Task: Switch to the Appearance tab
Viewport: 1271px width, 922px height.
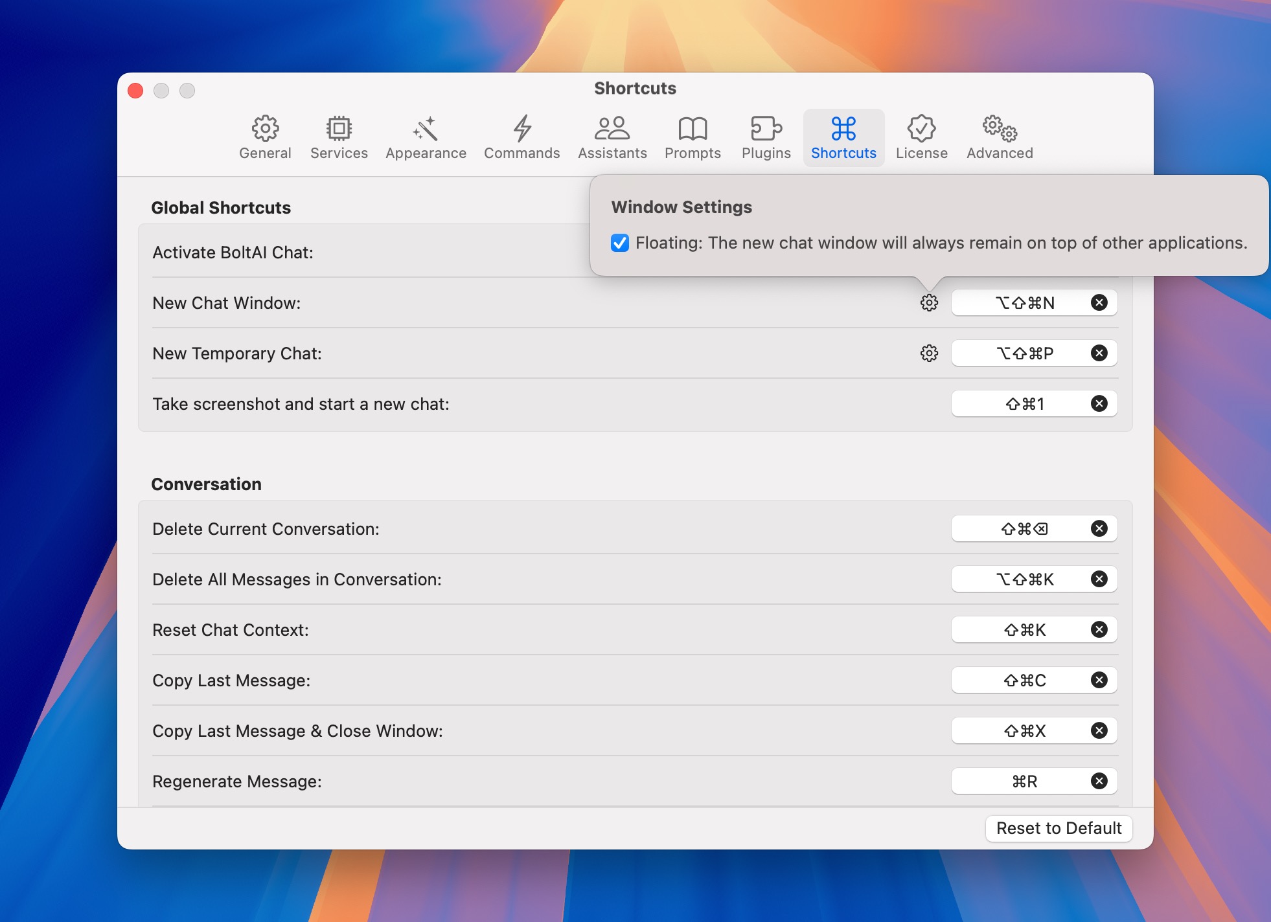Action: tap(426, 137)
